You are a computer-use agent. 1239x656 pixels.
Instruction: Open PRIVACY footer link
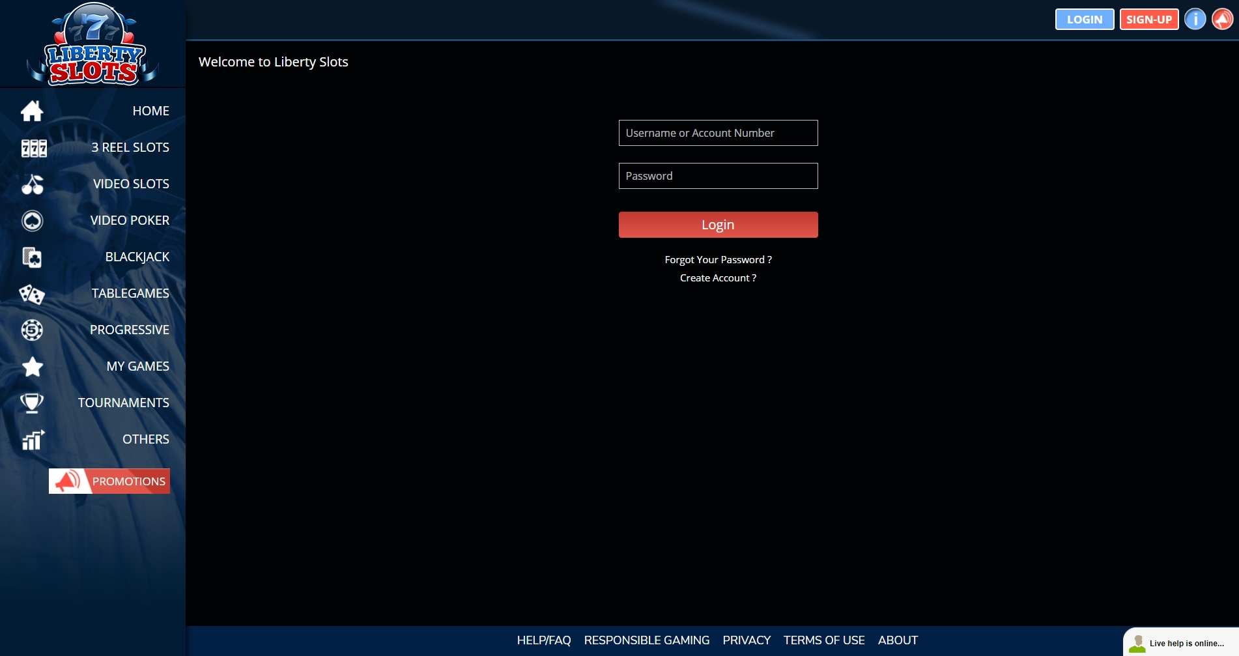747,640
